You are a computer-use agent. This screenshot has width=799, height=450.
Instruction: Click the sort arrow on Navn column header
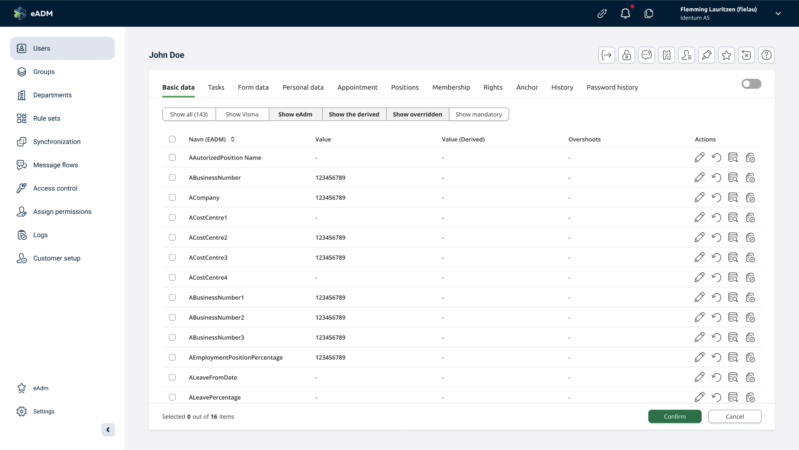232,139
